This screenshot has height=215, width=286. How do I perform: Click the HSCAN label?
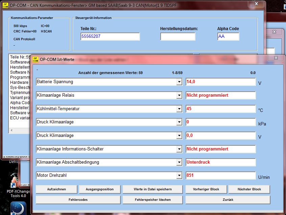click(x=46, y=31)
